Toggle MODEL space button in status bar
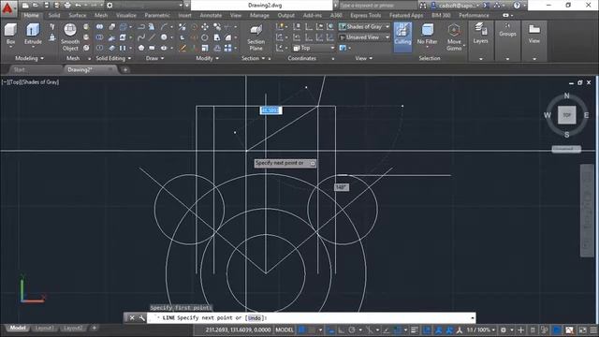 (285, 330)
